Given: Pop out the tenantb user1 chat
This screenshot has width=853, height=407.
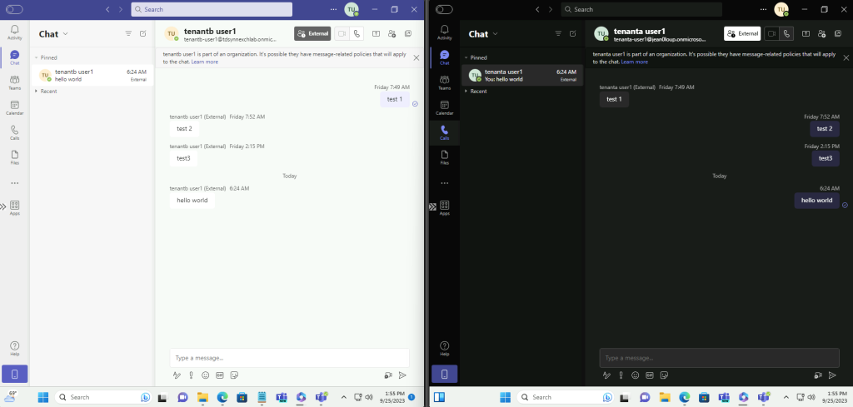Looking at the screenshot, I should tap(408, 33).
